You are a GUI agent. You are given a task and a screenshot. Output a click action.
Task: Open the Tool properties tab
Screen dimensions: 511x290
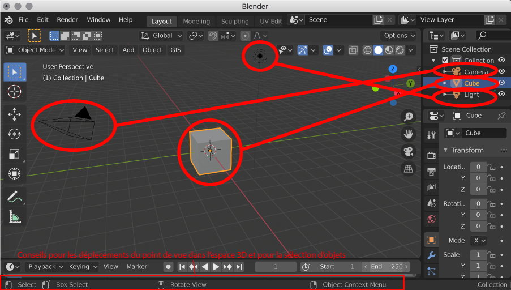(x=431, y=135)
